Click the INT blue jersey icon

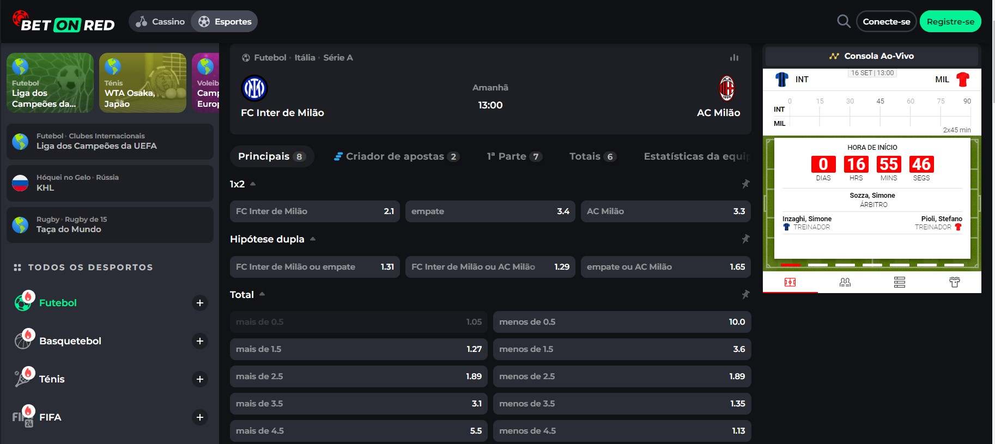(x=782, y=80)
